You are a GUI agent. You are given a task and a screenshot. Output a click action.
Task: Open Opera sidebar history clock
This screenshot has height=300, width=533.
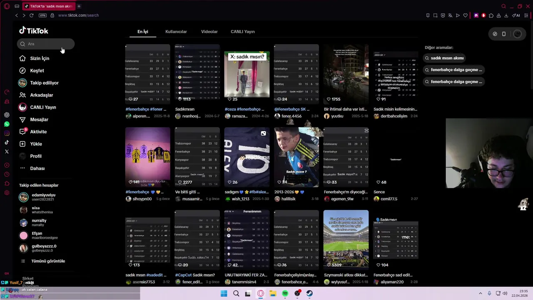(x=7, y=174)
